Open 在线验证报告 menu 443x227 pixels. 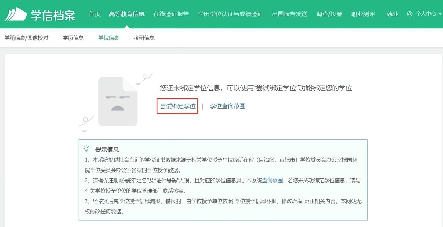[x=171, y=14]
